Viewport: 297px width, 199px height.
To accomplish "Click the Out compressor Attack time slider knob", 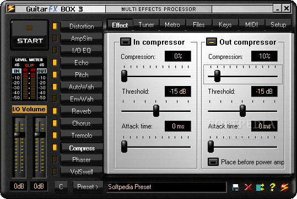I will pos(210,147).
